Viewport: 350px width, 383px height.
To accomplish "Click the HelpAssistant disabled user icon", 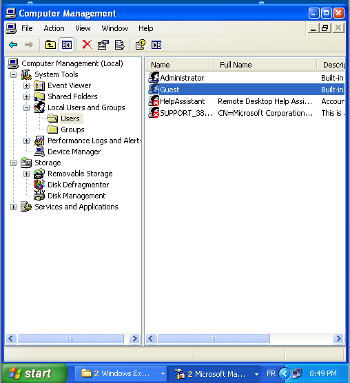I will pos(154,101).
